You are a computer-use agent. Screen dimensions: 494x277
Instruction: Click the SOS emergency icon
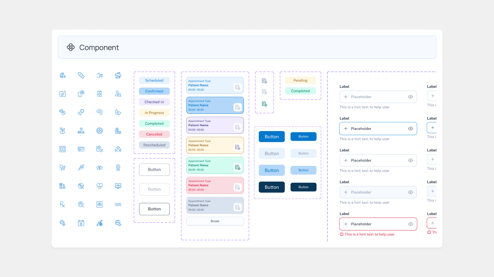[118, 205]
